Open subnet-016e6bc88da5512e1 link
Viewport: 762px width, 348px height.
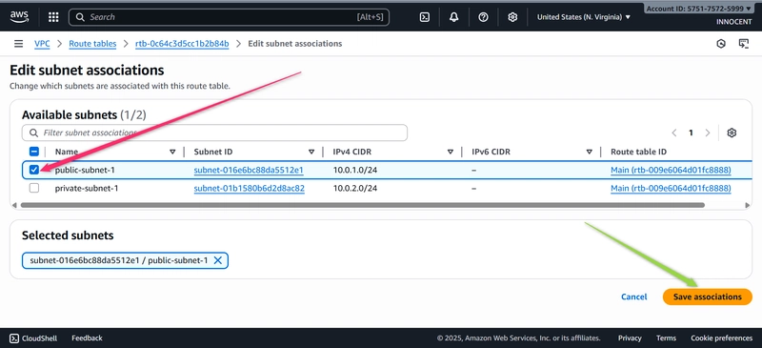249,171
